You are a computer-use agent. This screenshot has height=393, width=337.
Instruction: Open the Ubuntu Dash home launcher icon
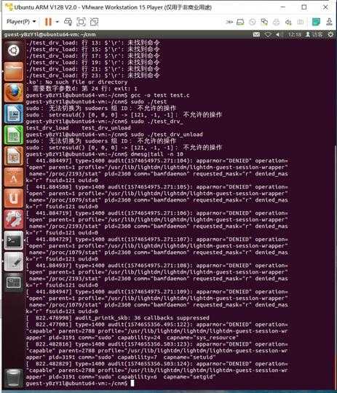point(14,50)
